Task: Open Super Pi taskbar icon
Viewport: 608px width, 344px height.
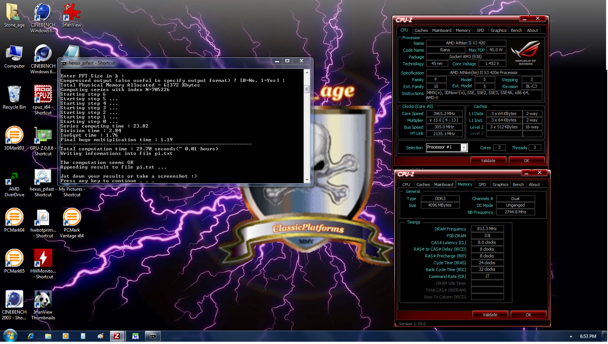Action: [135, 336]
